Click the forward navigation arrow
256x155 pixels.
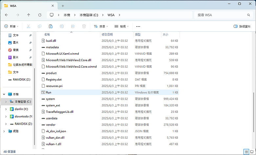[17, 15]
